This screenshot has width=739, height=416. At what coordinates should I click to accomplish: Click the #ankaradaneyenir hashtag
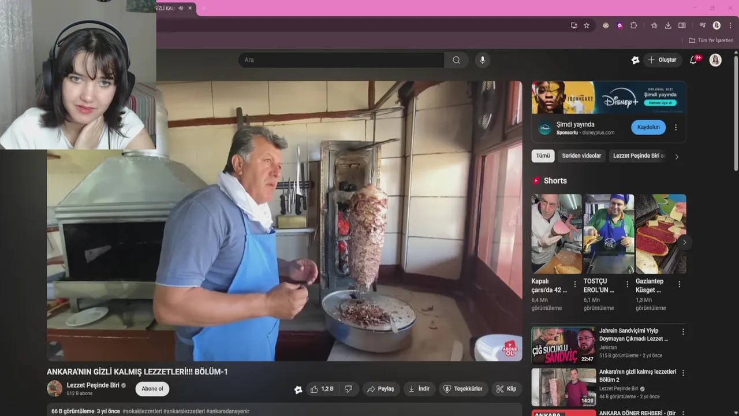pos(227,411)
